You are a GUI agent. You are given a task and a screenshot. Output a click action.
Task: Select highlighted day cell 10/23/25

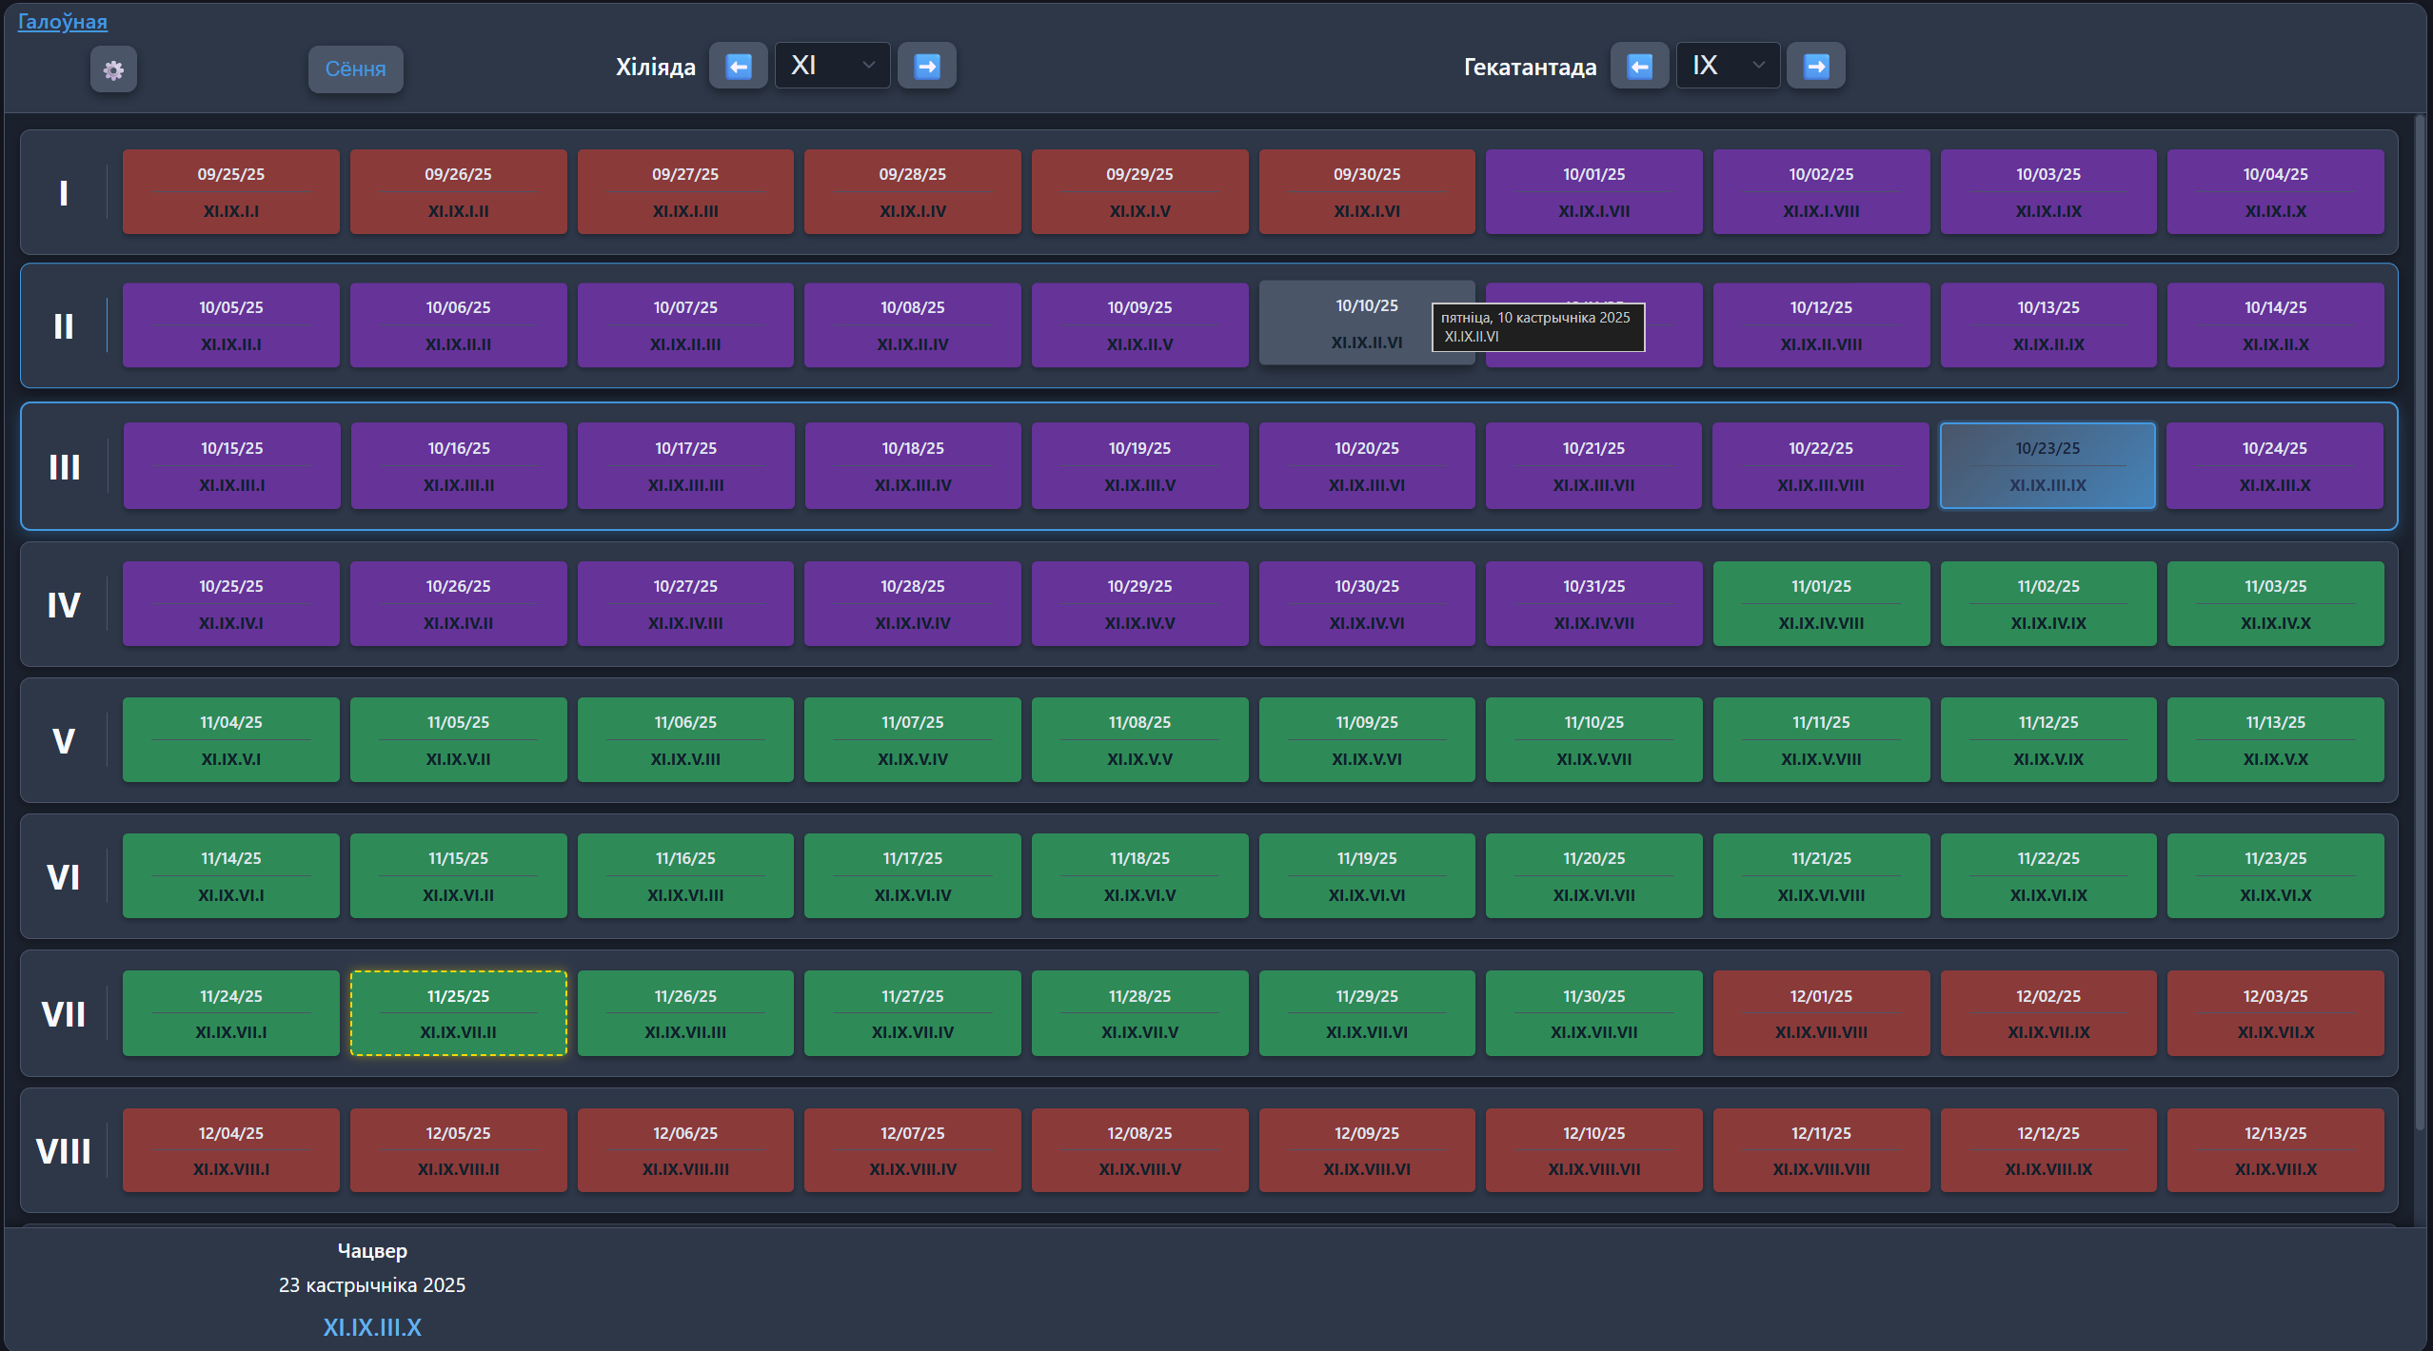pos(2047,465)
